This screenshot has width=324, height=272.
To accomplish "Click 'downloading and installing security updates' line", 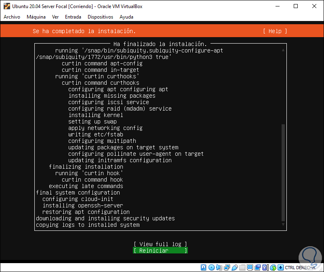I will point(105,218).
